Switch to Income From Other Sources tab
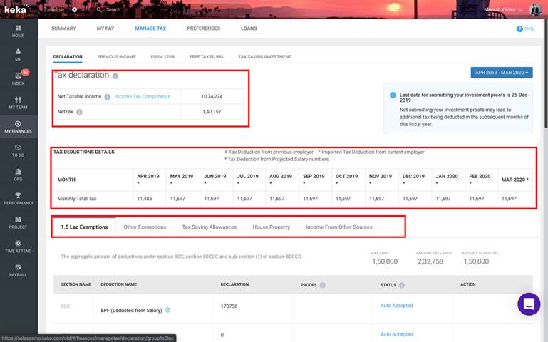Viewport: 548px width, 342px height. [x=339, y=227]
